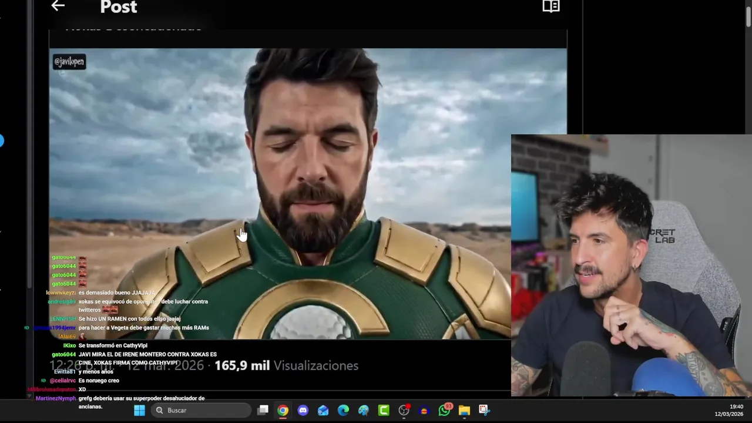Image resolution: width=752 pixels, height=423 pixels.
Task: Open the Paint palette app in taskbar
Action: coord(364,410)
